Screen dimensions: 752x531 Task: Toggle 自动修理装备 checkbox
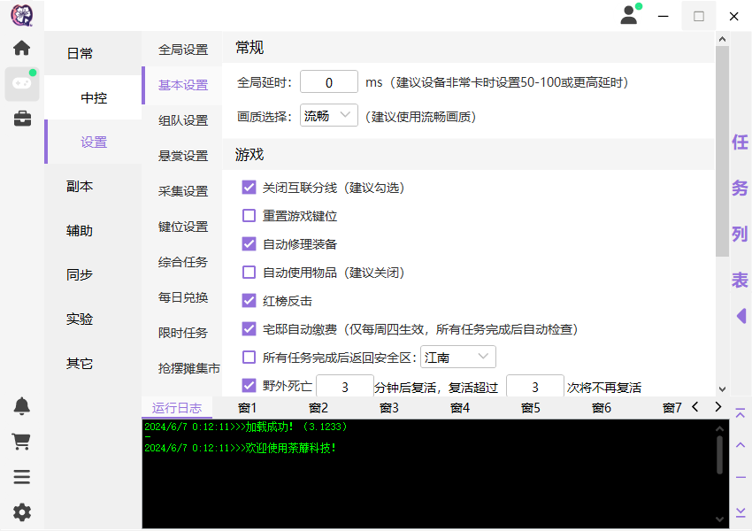[x=249, y=243]
